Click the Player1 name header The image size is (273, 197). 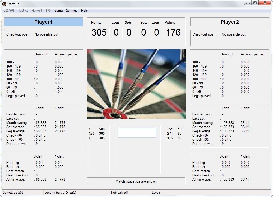(x=43, y=22)
